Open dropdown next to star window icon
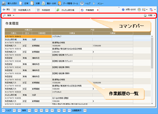 click(147, 9)
